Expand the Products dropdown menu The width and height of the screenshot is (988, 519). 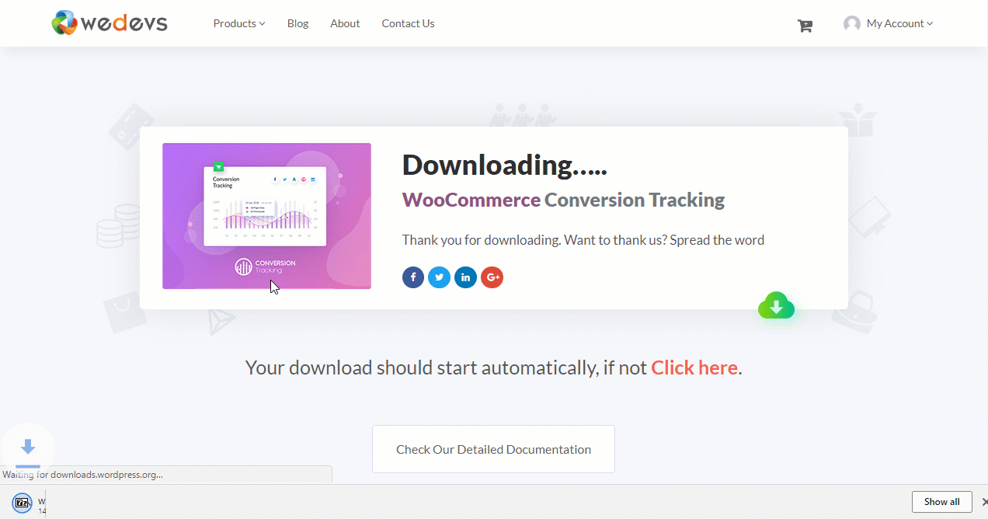(239, 23)
